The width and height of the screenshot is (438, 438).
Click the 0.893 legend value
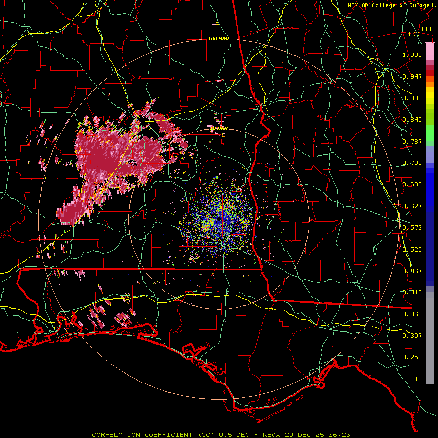click(412, 98)
